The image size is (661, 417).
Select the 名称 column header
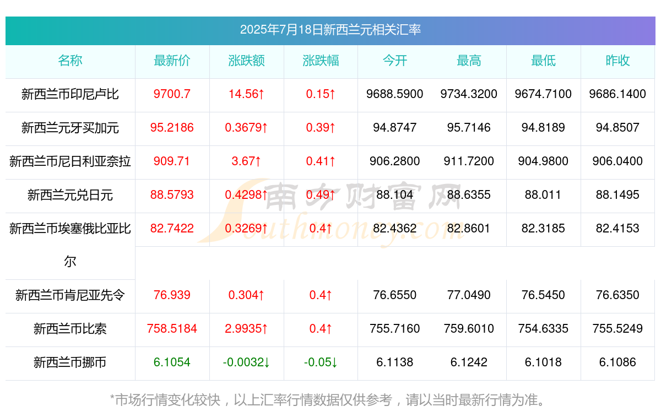[70, 61]
